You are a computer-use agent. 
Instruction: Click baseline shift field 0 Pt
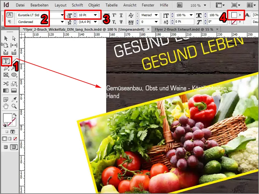184,22
